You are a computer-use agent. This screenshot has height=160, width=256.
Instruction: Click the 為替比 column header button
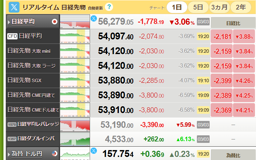tap(233, 155)
